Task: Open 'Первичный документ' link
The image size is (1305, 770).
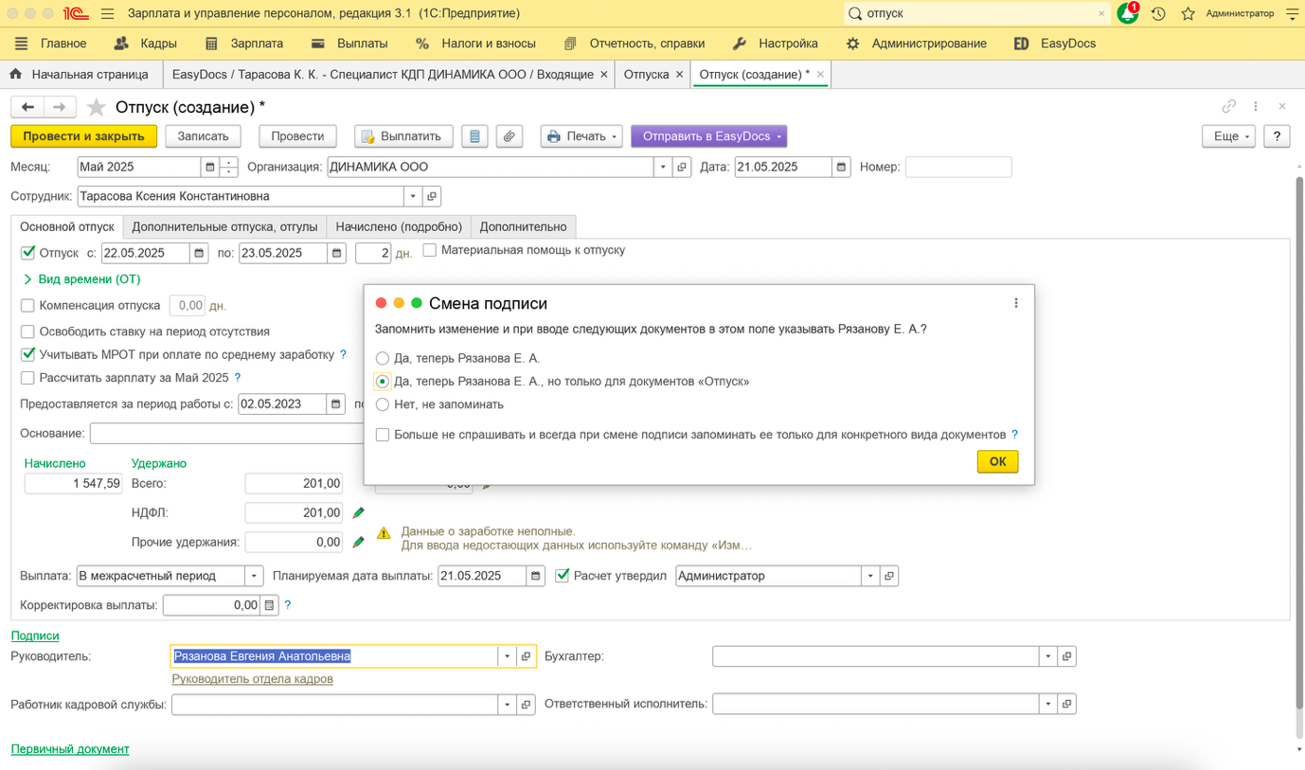Action: (70, 748)
